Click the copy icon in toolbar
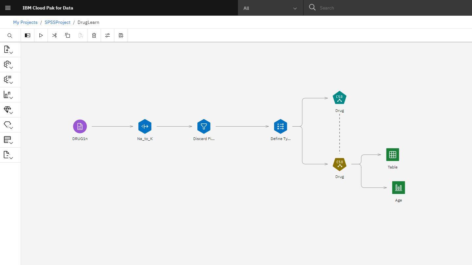 pos(68,35)
